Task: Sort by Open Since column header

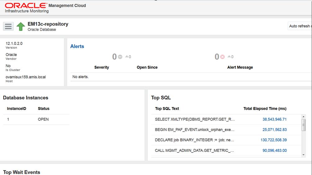Action: (147, 67)
